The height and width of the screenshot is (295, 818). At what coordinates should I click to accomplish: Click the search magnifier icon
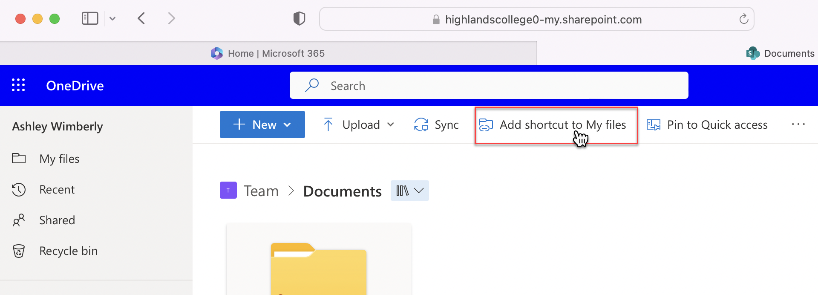point(312,85)
